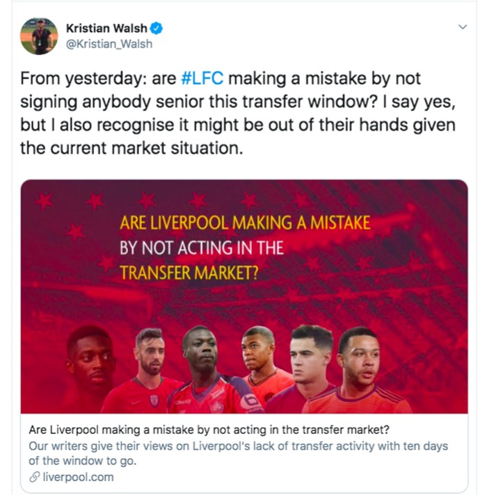Open the liverpool.com domain link
This screenshot has width=487, height=495.
tap(78, 477)
